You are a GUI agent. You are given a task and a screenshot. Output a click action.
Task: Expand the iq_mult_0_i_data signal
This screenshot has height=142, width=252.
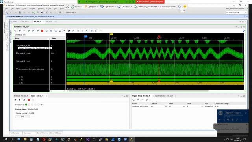(15, 53)
